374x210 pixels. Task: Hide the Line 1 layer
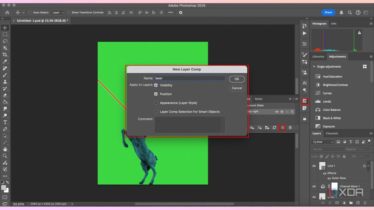314,166
